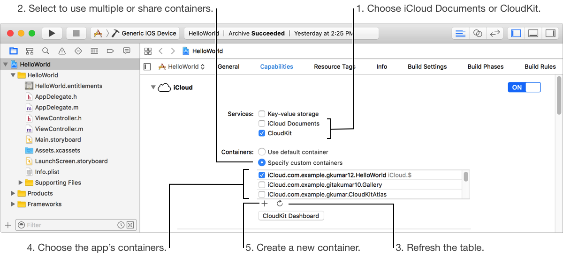Image resolution: width=563 pixels, height=256 pixels.
Task: Show the Issue navigator (warning triangle)
Action: coord(62,51)
